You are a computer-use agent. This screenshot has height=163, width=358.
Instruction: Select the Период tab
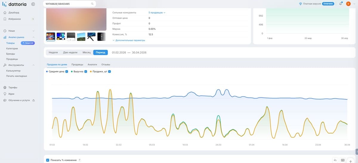coord(101,53)
